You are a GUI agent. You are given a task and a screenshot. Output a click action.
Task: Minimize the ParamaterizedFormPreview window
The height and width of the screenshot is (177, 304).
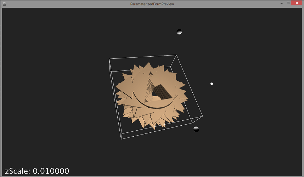click(281, 3)
